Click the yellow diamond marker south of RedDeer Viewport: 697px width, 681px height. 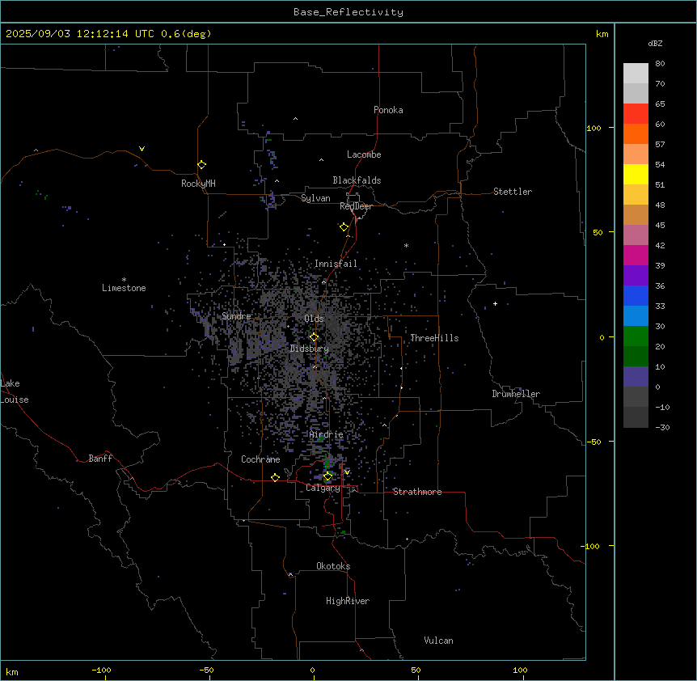pos(344,227)
